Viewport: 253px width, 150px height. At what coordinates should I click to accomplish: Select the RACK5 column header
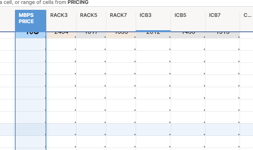[x=91, y=21]
